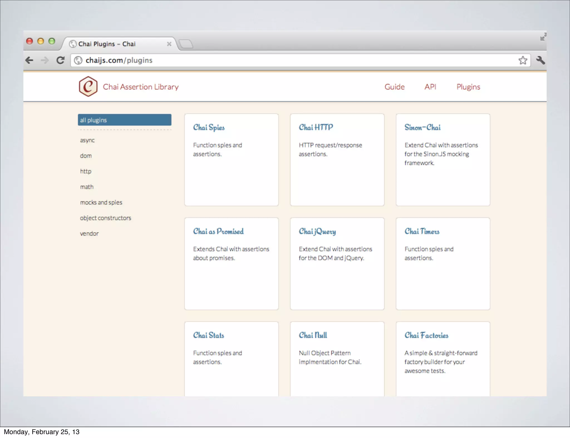Open the wrench settings menu

540,60
